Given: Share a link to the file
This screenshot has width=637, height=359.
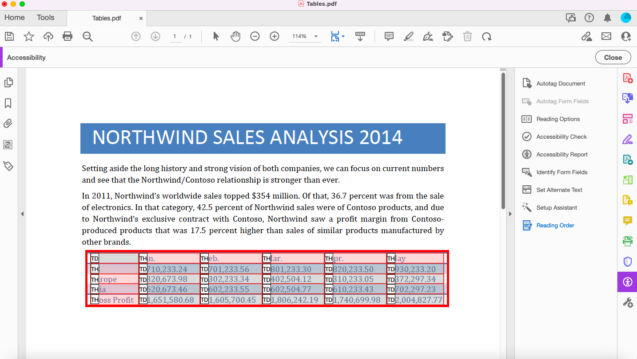Looking at the screenshot, I should [587, 36].
